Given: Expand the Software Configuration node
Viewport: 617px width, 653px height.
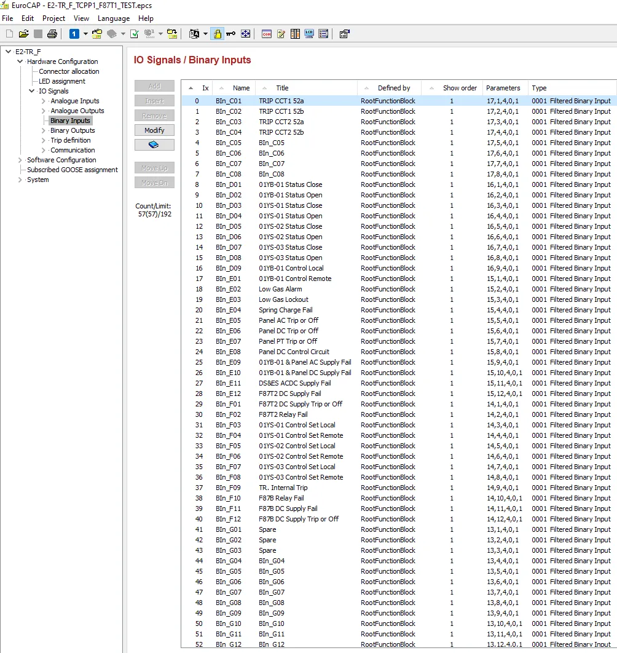Looking at the screenshot, I should (20, 160).
